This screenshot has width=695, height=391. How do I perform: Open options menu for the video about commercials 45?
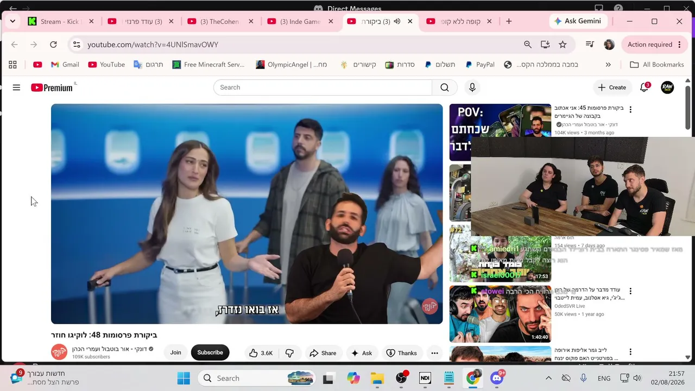pos(630,110)
